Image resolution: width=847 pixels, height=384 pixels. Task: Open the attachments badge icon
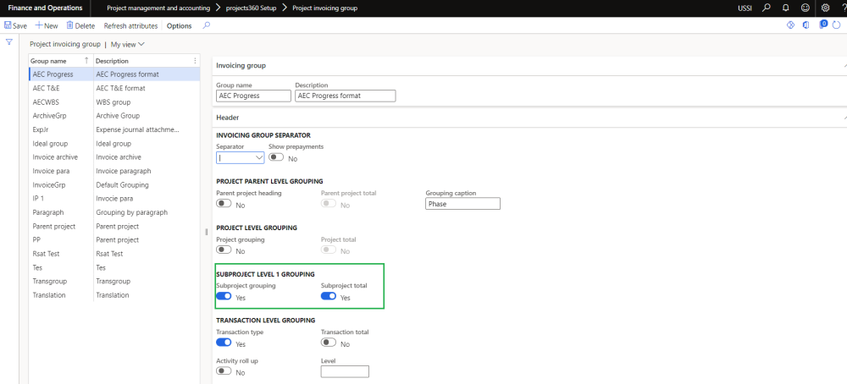pyautogui.click(x=823, y=25)
